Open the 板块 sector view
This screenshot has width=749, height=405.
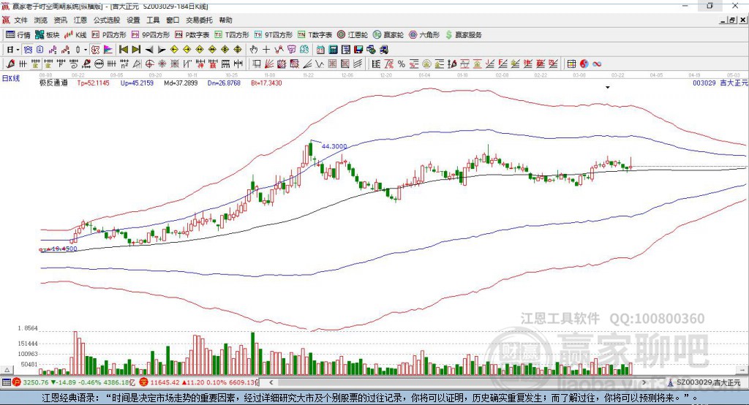(47, 35)
